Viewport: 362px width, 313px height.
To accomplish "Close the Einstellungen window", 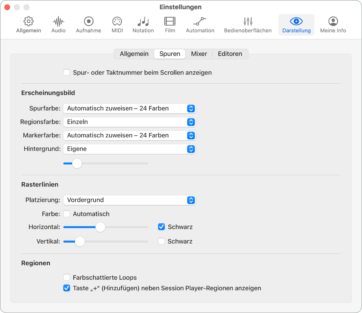I will [x=7, y=7].
